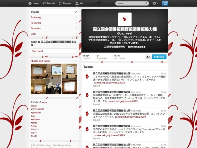Screen dimensions: 197x148
Task: Click the Me person icon
Action: 77,3
